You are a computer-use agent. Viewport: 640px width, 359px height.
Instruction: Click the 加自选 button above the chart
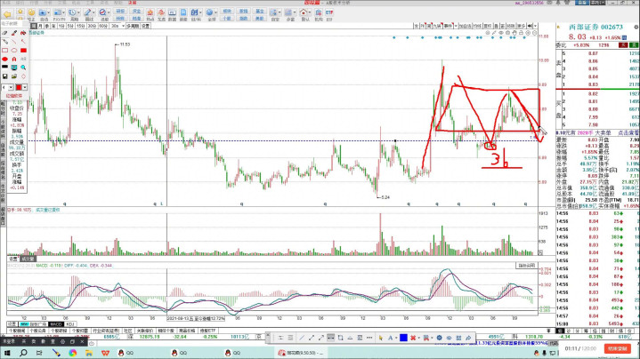pyautogui.click(x=465, y=26)
